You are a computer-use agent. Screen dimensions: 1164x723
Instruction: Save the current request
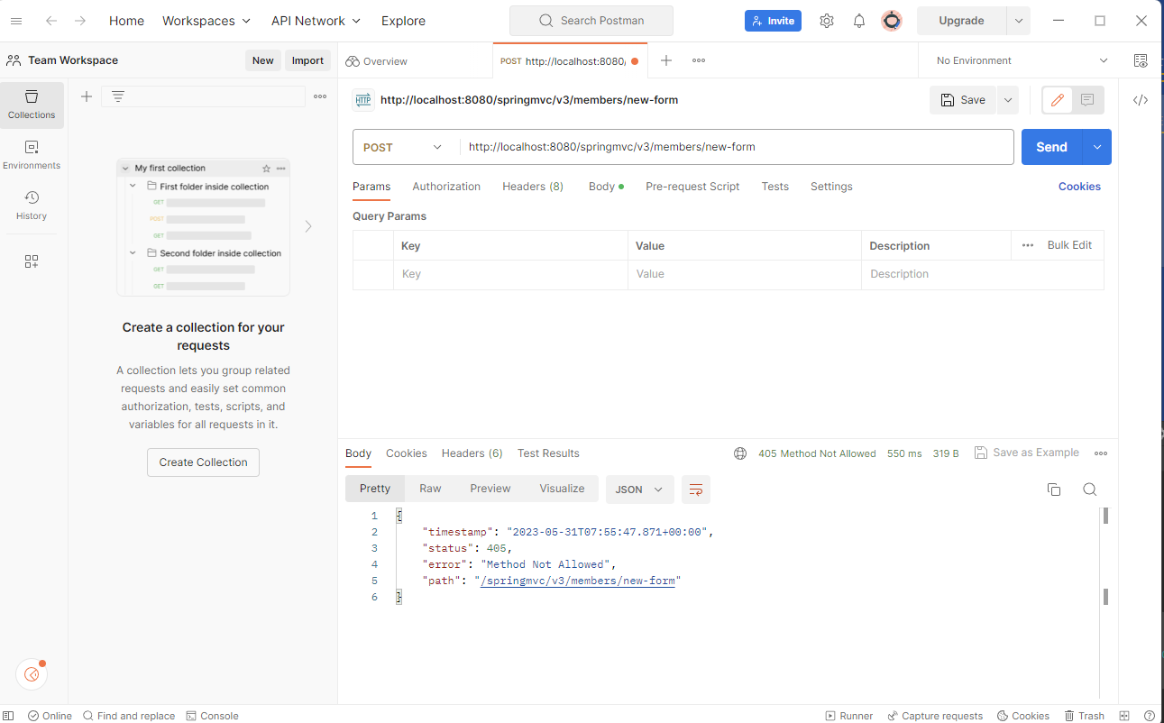(x=963, y=100)
